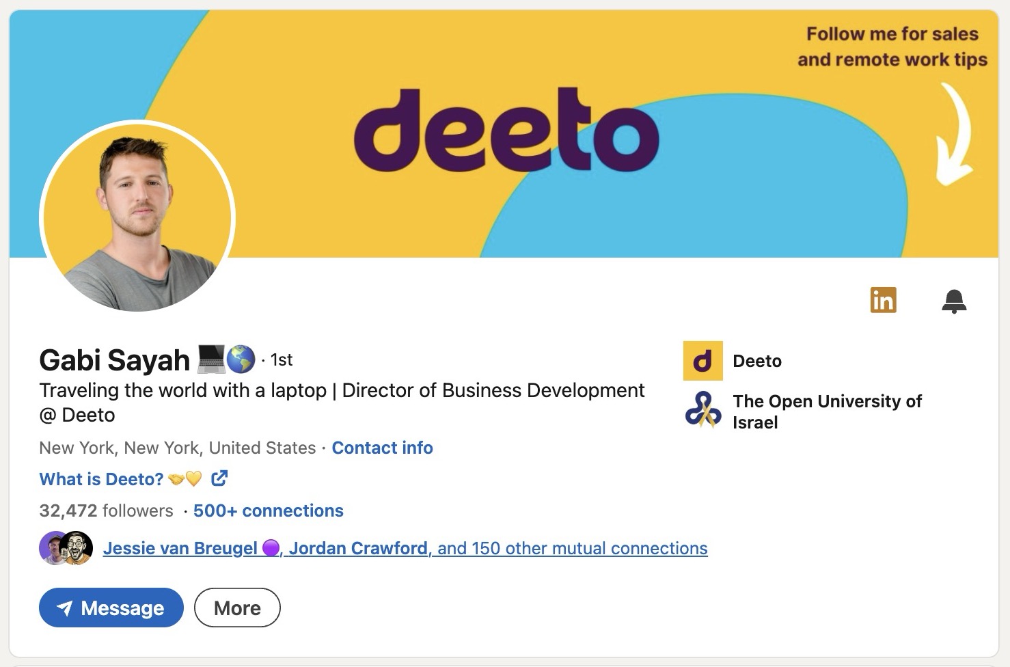The image size is (1010, 667).
Task: Click the laptop emoji beside the name
Action: click(x=210, y=359)
